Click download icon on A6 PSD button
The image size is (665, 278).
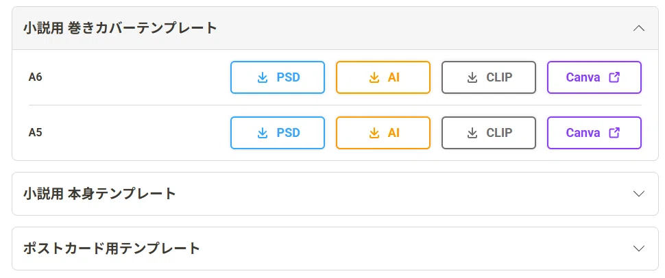tap(263, 77)
